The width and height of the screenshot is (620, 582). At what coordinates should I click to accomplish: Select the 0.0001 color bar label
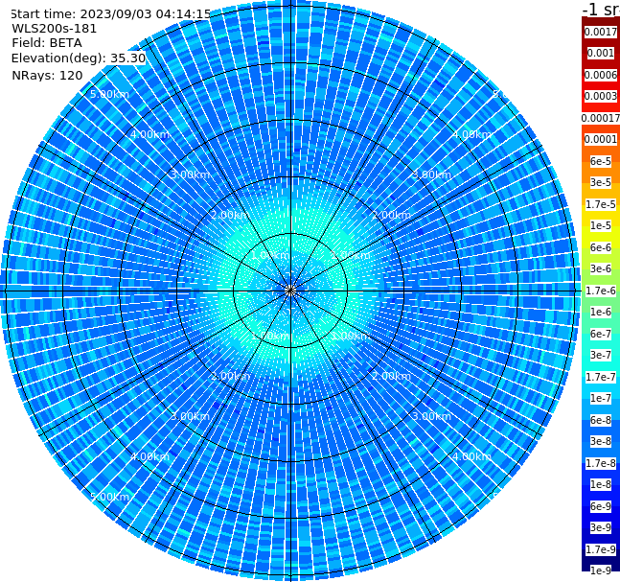click(x=601, y=139)
